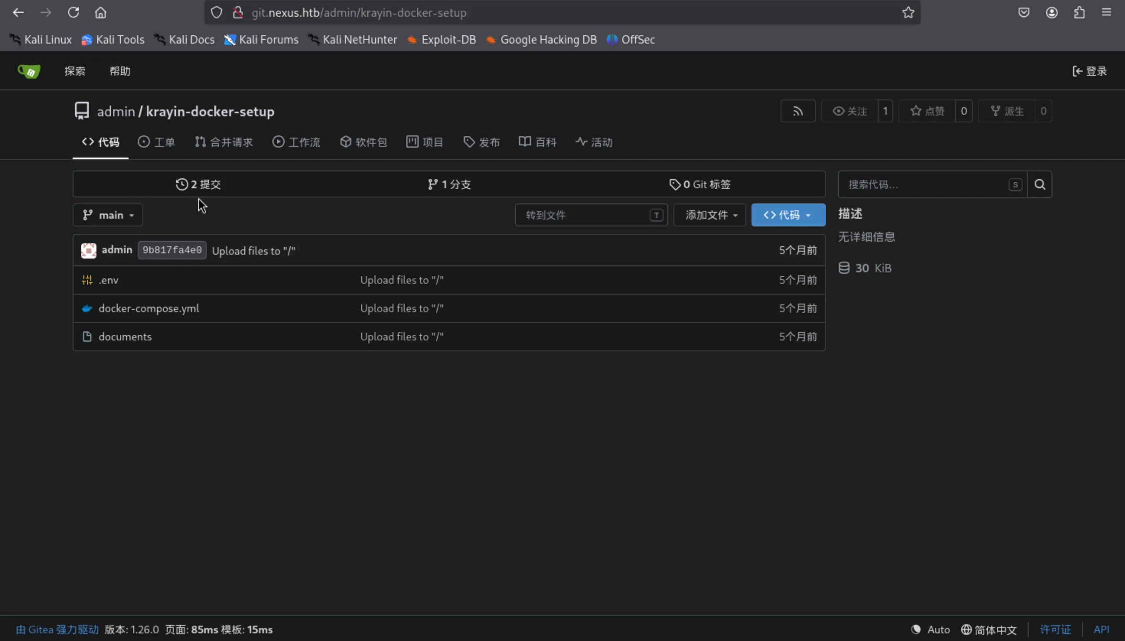Open docker-compose.yml file

(149, 308)
